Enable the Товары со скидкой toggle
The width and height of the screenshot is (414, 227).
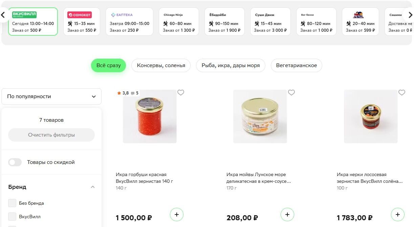(15, 162)
